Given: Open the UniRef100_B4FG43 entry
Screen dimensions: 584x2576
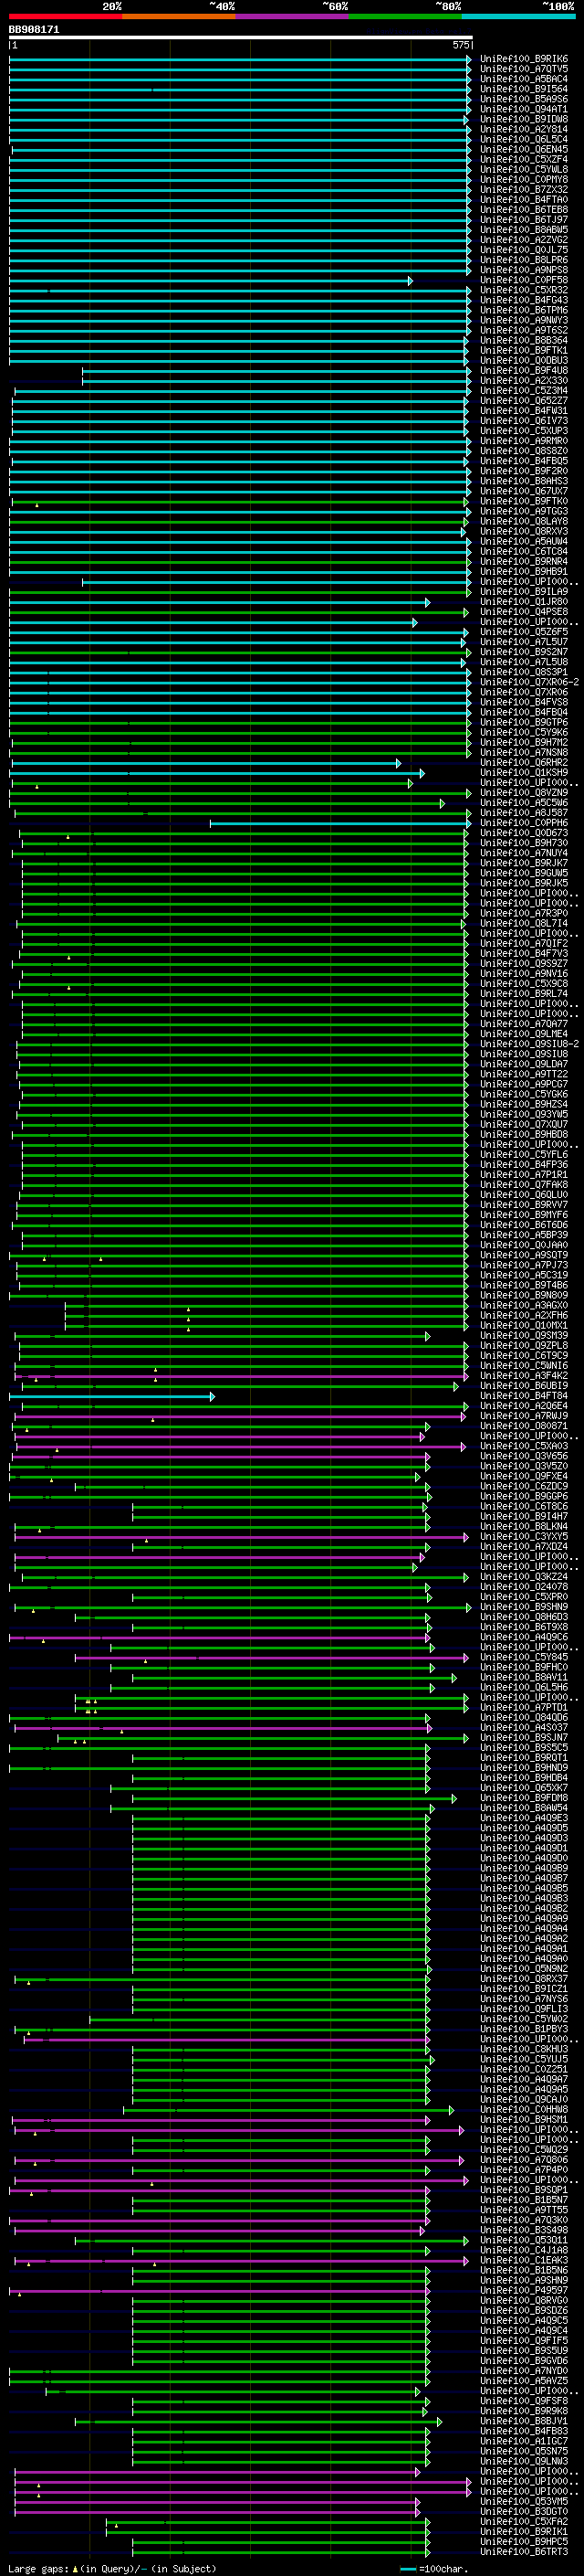Looking at the screenshot, I should click(x=524, y=300).
